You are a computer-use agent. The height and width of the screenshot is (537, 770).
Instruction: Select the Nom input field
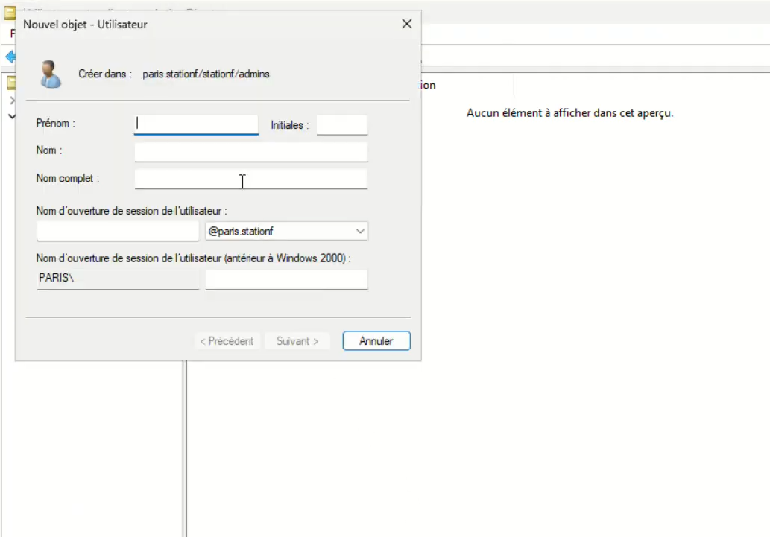click(251, 152)
